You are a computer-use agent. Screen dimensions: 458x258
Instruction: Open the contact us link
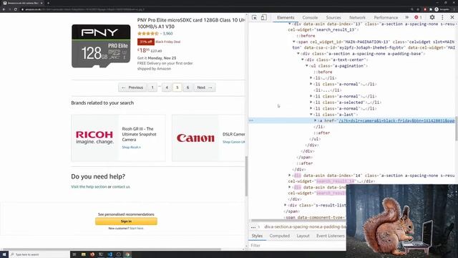[121, 186]
